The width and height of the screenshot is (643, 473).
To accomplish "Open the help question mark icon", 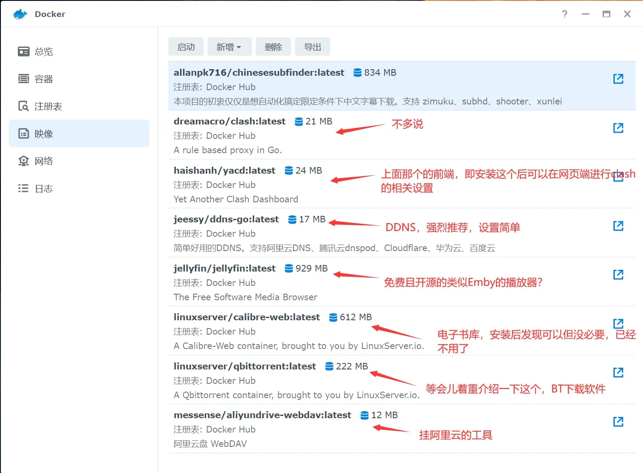I will click(x=565, y=14).
